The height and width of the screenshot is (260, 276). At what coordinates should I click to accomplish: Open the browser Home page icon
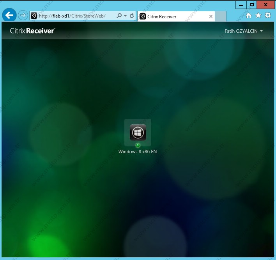[x=249, y=16]
